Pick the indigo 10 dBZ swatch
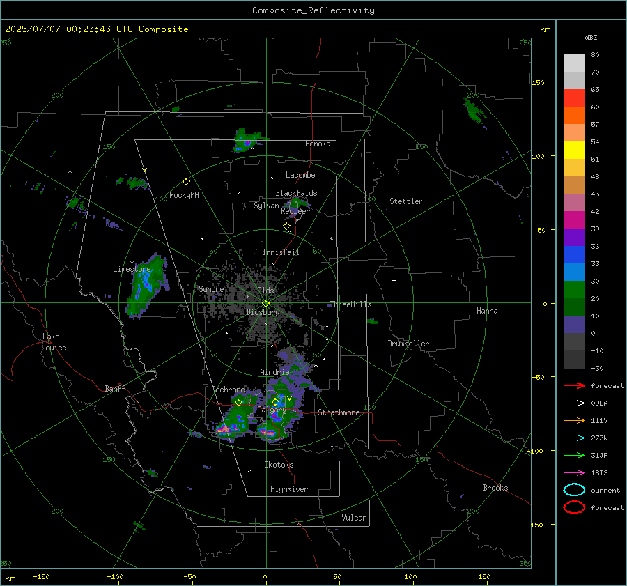 coord(574,325)
